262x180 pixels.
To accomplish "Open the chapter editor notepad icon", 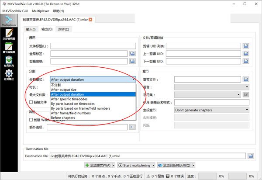I will coord(9,48).
